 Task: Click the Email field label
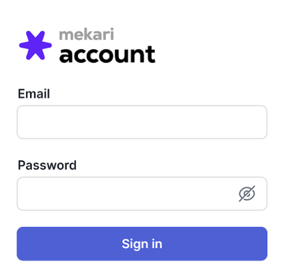click(34, 94)
